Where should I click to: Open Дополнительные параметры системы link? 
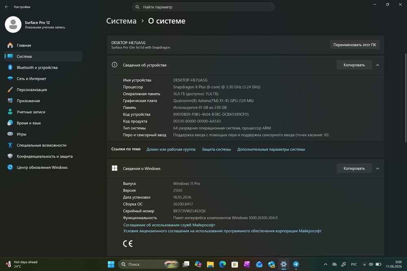(271, 149)
